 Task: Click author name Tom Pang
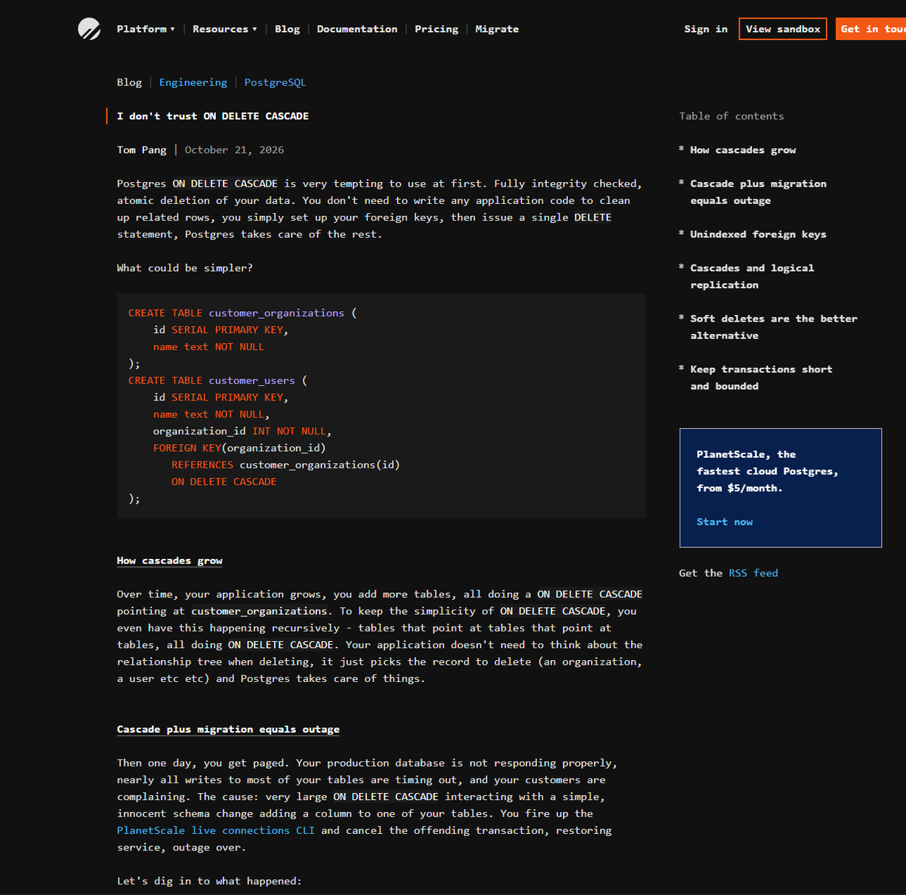tap(142, 150)
